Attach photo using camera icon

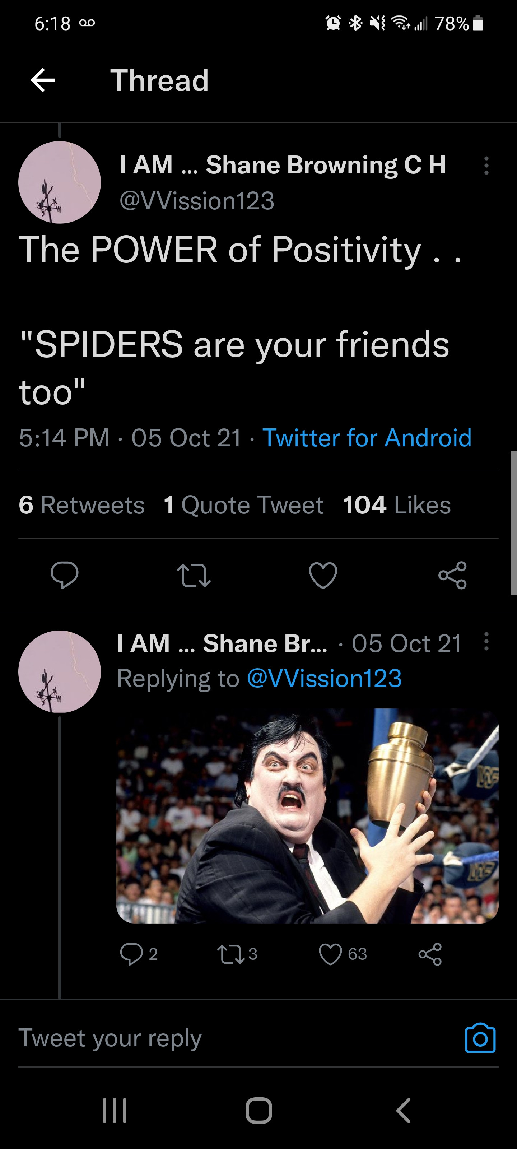(x=480, y=1038)
